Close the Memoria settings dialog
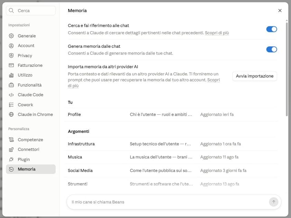 pyautogui.click(x=280, y=11)
